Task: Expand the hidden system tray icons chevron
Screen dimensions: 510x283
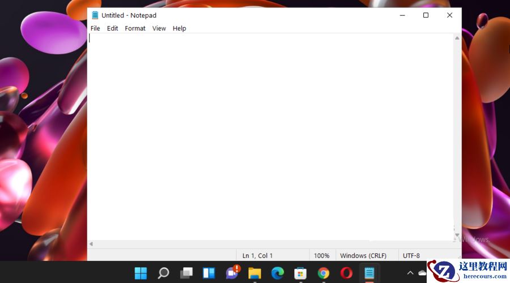Action: pyautogui.click(x=410, y=273)
